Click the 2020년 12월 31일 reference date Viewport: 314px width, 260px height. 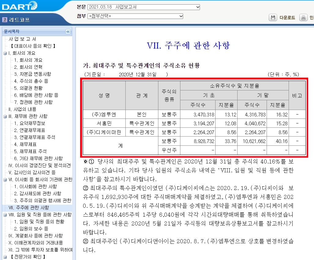138,75
